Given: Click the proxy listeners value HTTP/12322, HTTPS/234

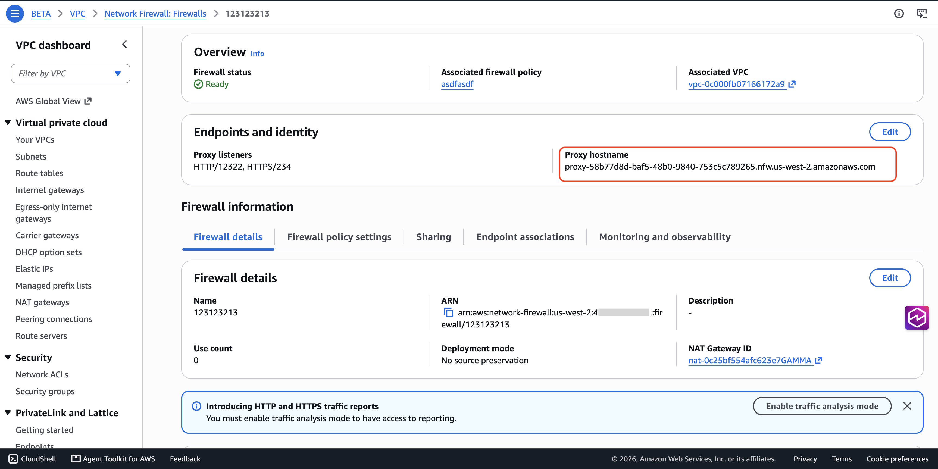Looking at the screenshot, I should point(242,167).
